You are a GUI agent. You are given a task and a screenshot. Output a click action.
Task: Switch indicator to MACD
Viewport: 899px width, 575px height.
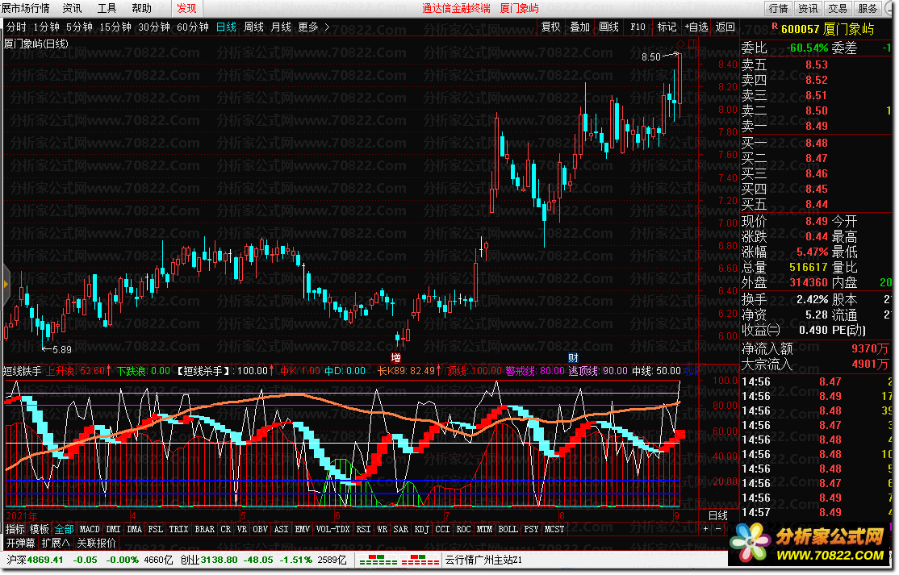click(x=90, y=529)
